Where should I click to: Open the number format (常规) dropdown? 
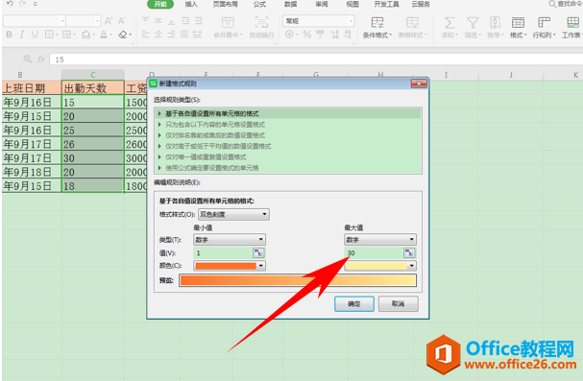tap(351, 21)
